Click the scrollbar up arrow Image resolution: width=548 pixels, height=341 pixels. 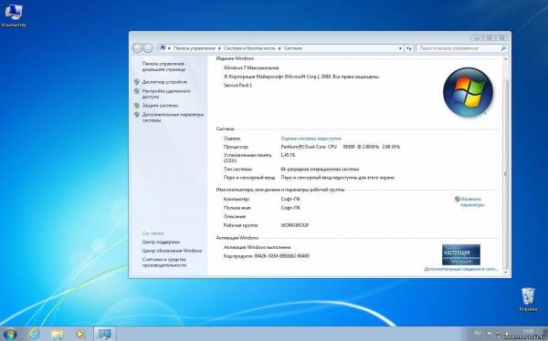[505, 59]
